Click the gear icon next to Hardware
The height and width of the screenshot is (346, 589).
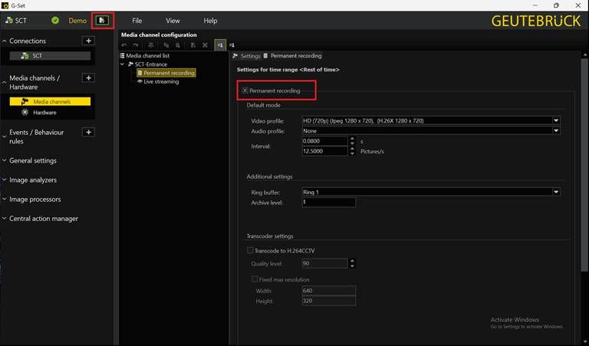pyautogui.click(x=25, y=112)
